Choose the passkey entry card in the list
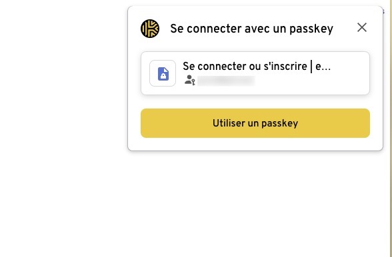The height and width of the screenshot is (257, 392). 255,73
